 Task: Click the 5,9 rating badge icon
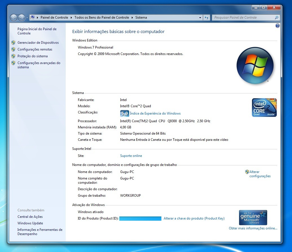pos(125,113)
